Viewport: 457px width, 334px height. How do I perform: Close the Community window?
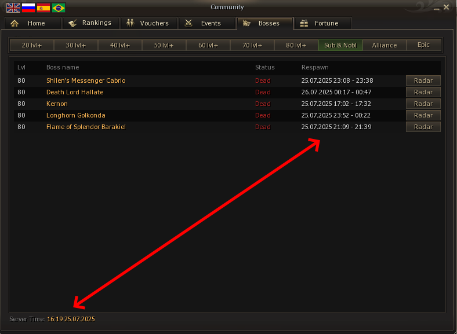coord(446,8)
